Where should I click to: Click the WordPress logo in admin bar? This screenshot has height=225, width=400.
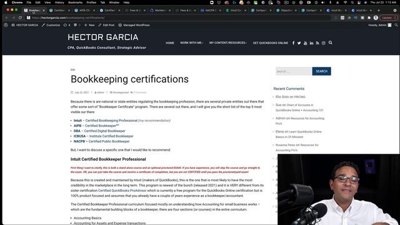coord(6,25)
